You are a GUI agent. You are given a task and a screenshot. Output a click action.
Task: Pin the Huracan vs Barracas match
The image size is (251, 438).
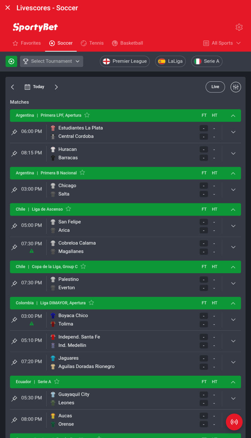[x=14, y=154]
